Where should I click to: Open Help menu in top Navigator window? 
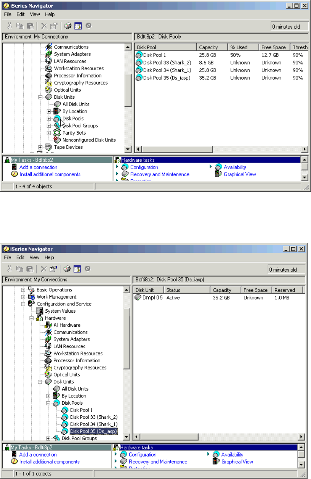pyautogui.click(x=50, y=14)
